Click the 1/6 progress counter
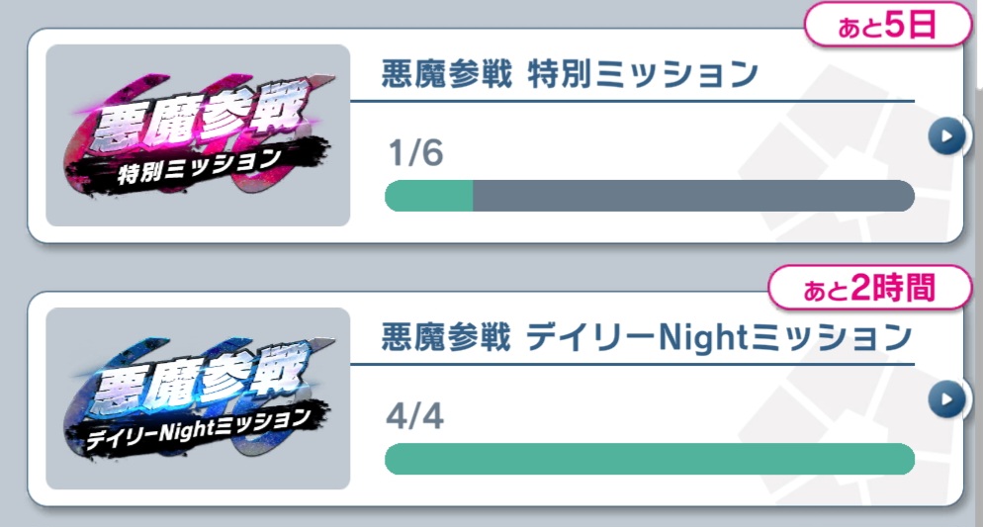Image resolution: width=983 pixels, height=527 pixels. point(416,154)
